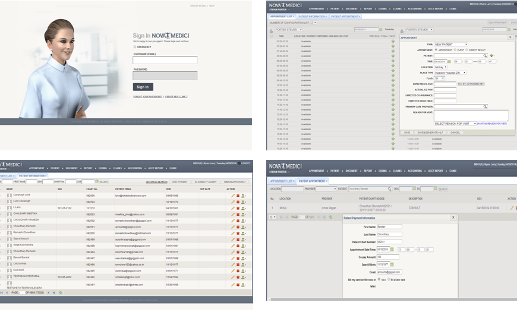Click the red delete icon for L Larry
This screenshot has height=315, width=517.
point(238,208)
